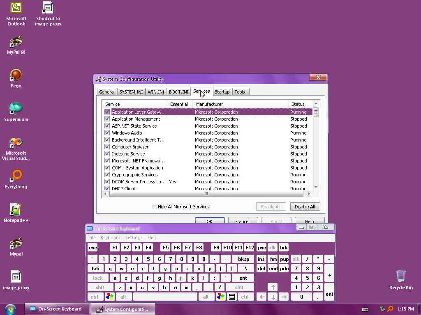Click the tab key on on-screen keyboard

tap(95, 268)
